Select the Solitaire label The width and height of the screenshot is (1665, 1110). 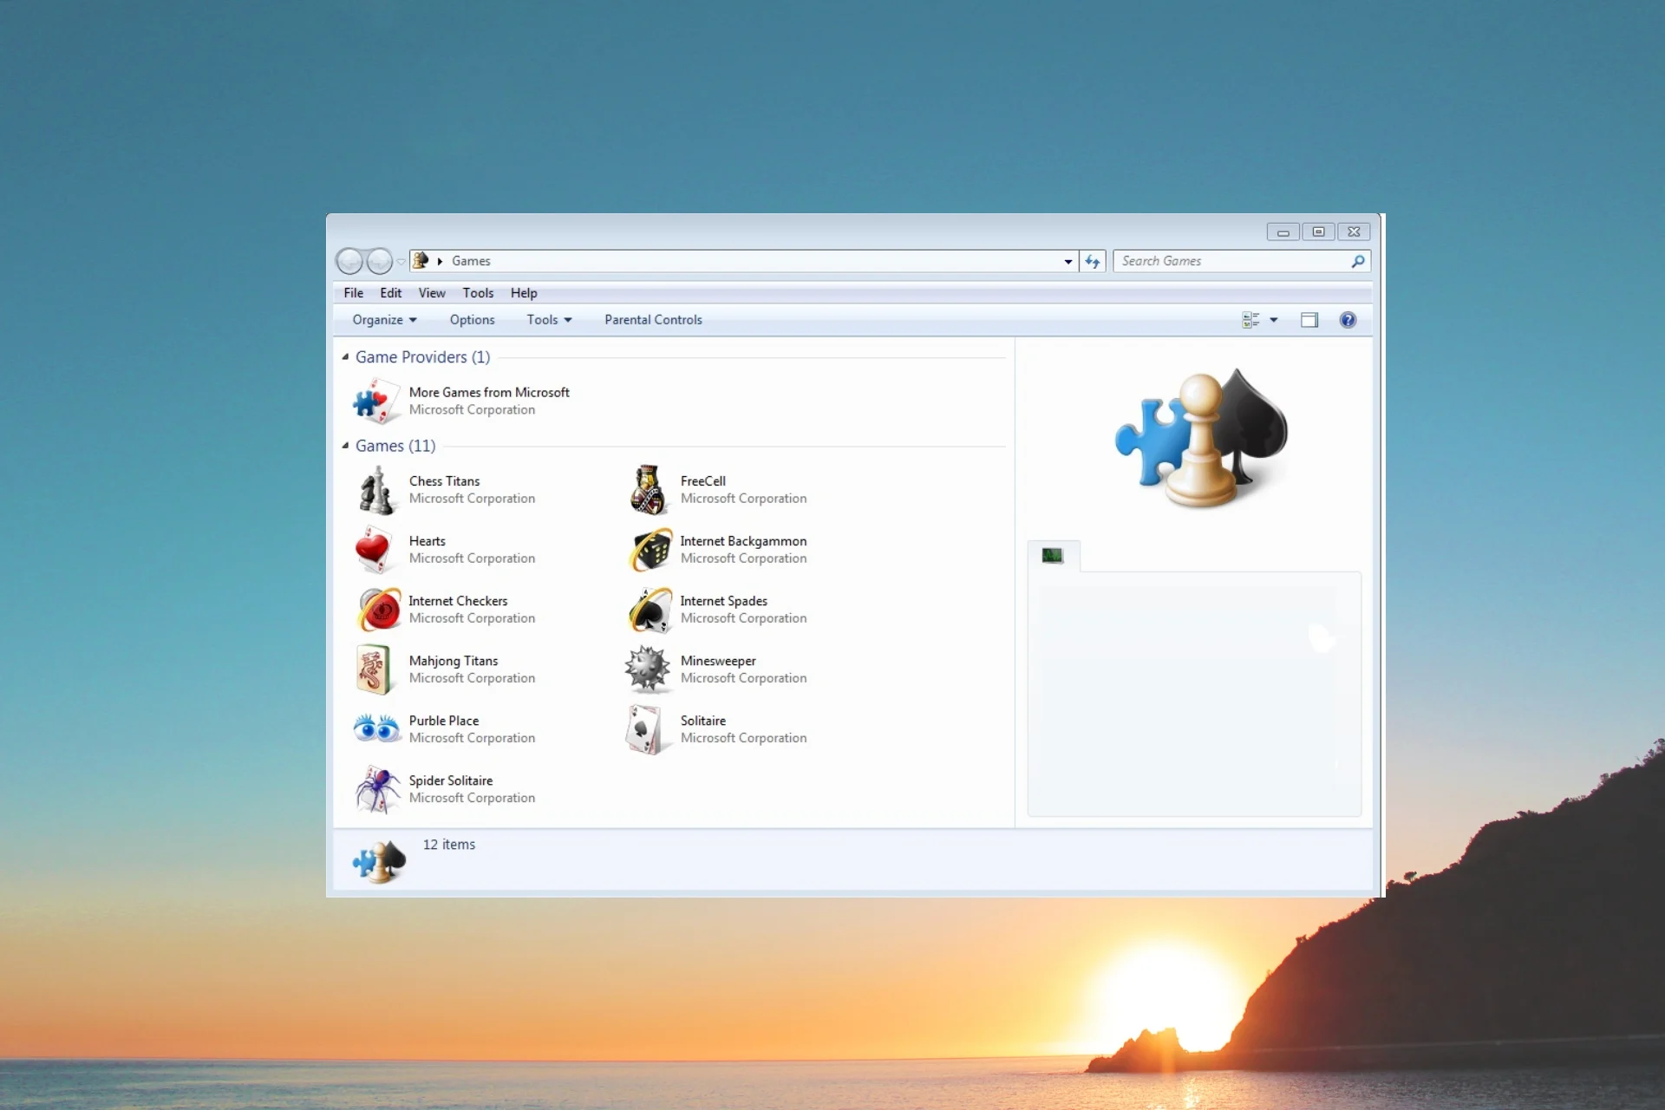tap(703, 721)
